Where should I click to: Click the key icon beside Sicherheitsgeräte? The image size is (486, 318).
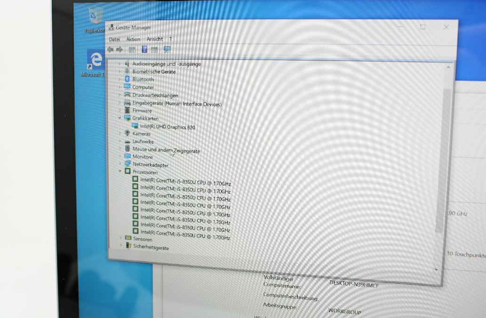click(x=128, y=246)
